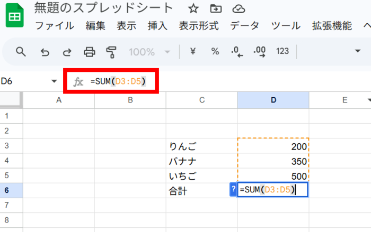Click the blue formula help question mark
The height and width of the screenshot is (232, 371).
tap(233, 190)
